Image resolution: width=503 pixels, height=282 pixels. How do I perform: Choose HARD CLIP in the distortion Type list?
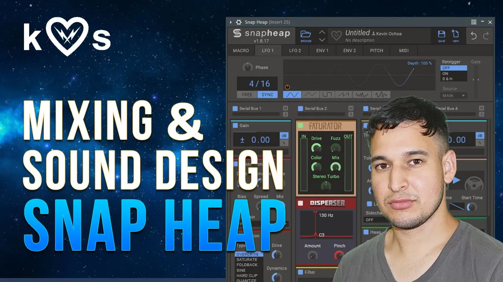click(247, 275)
